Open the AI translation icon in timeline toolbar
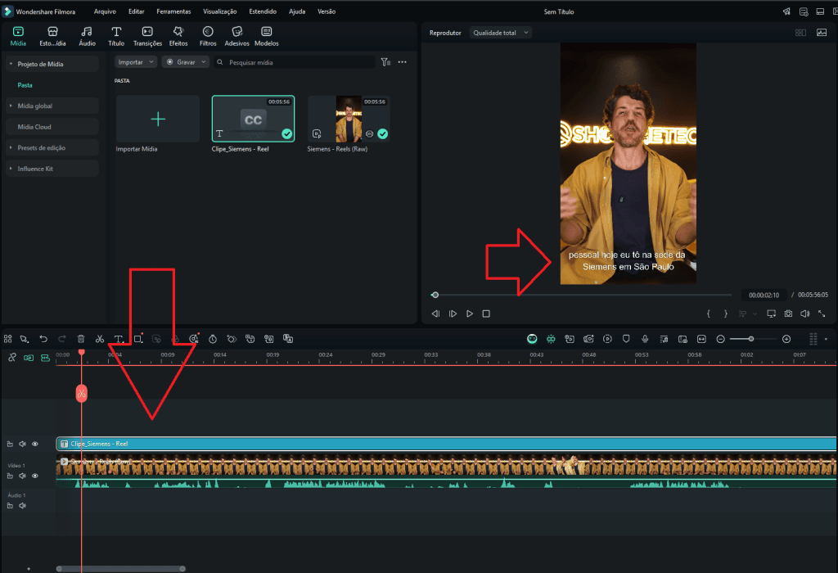 (x=287, y=339)
